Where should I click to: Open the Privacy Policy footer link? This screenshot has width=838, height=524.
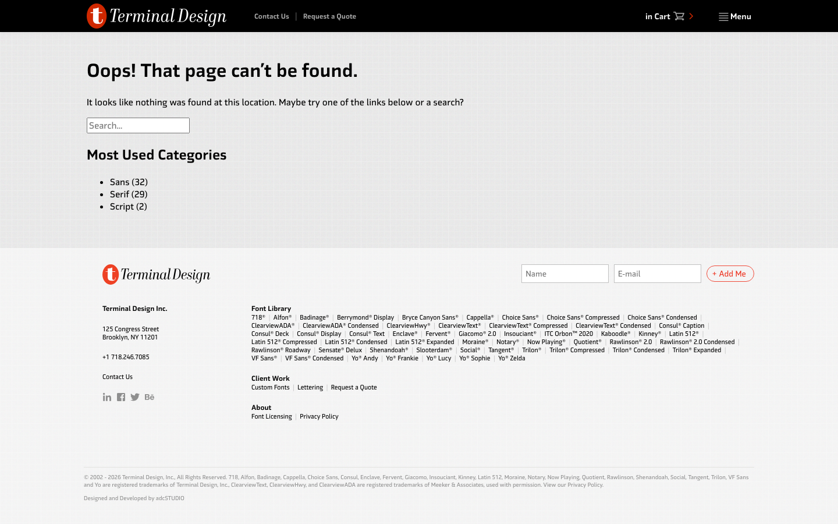point(319,416)
